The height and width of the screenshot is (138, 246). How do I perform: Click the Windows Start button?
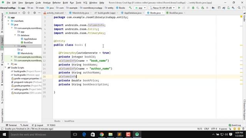pyautogui.click(x=4, y=135)
